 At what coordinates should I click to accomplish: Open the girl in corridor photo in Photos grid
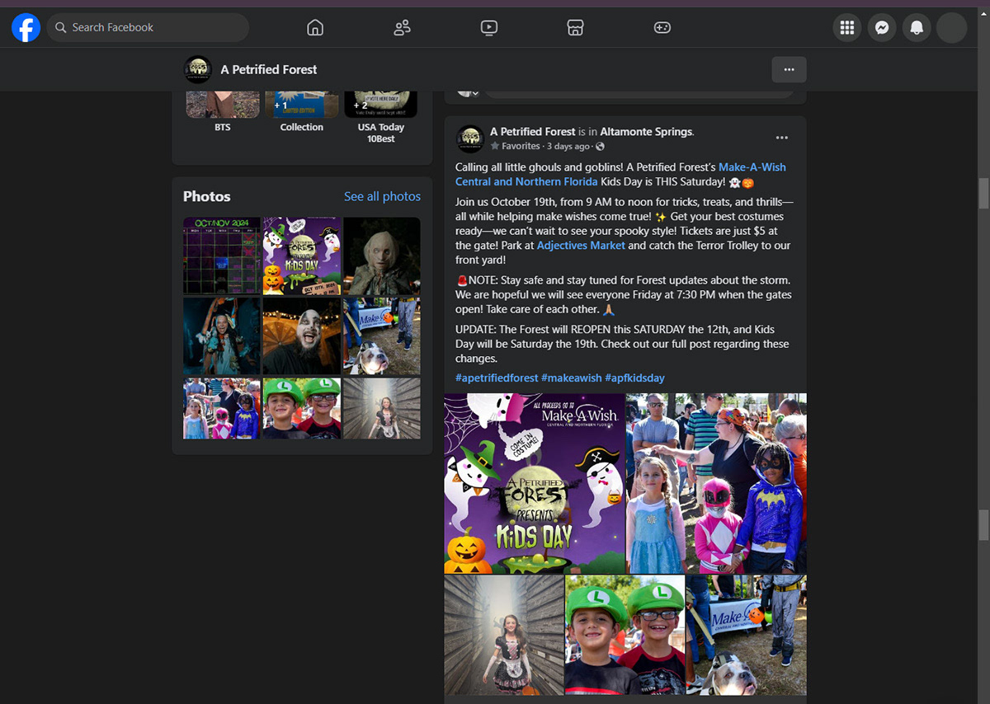pos(382,408)
